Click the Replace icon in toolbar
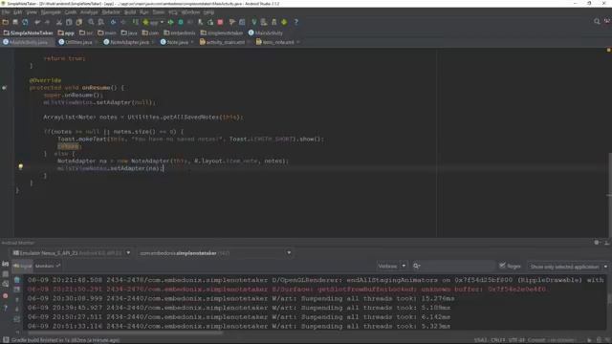Viewport: 612px width, 344px height. pyautogui.click(x=101, y=22)
